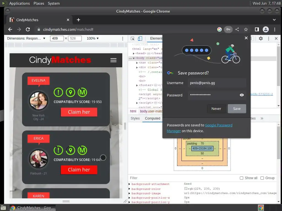
Task: Bookmark this page with the star icon
Action: [246, 29]
